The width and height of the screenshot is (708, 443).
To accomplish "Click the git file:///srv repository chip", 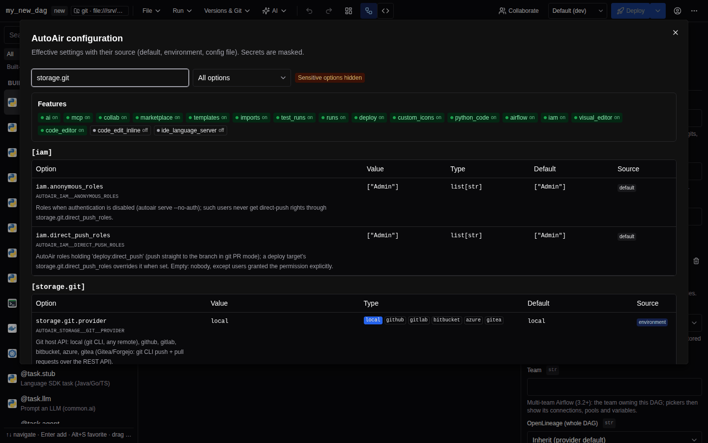I will [100, 11].
